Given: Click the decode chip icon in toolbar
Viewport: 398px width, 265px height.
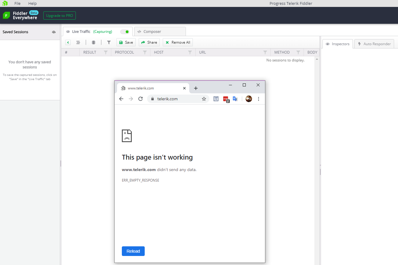Looking at the screenshot, I should click(94, 42).
